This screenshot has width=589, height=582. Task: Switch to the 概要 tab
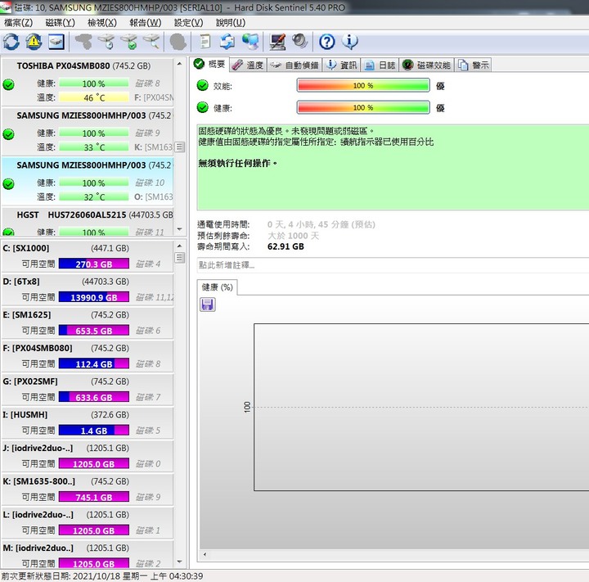(209, 65)
